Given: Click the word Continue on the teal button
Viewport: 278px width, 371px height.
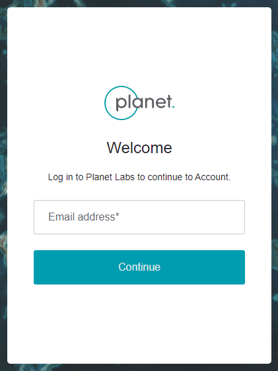Looking at the screenshot, I should 139,267.
